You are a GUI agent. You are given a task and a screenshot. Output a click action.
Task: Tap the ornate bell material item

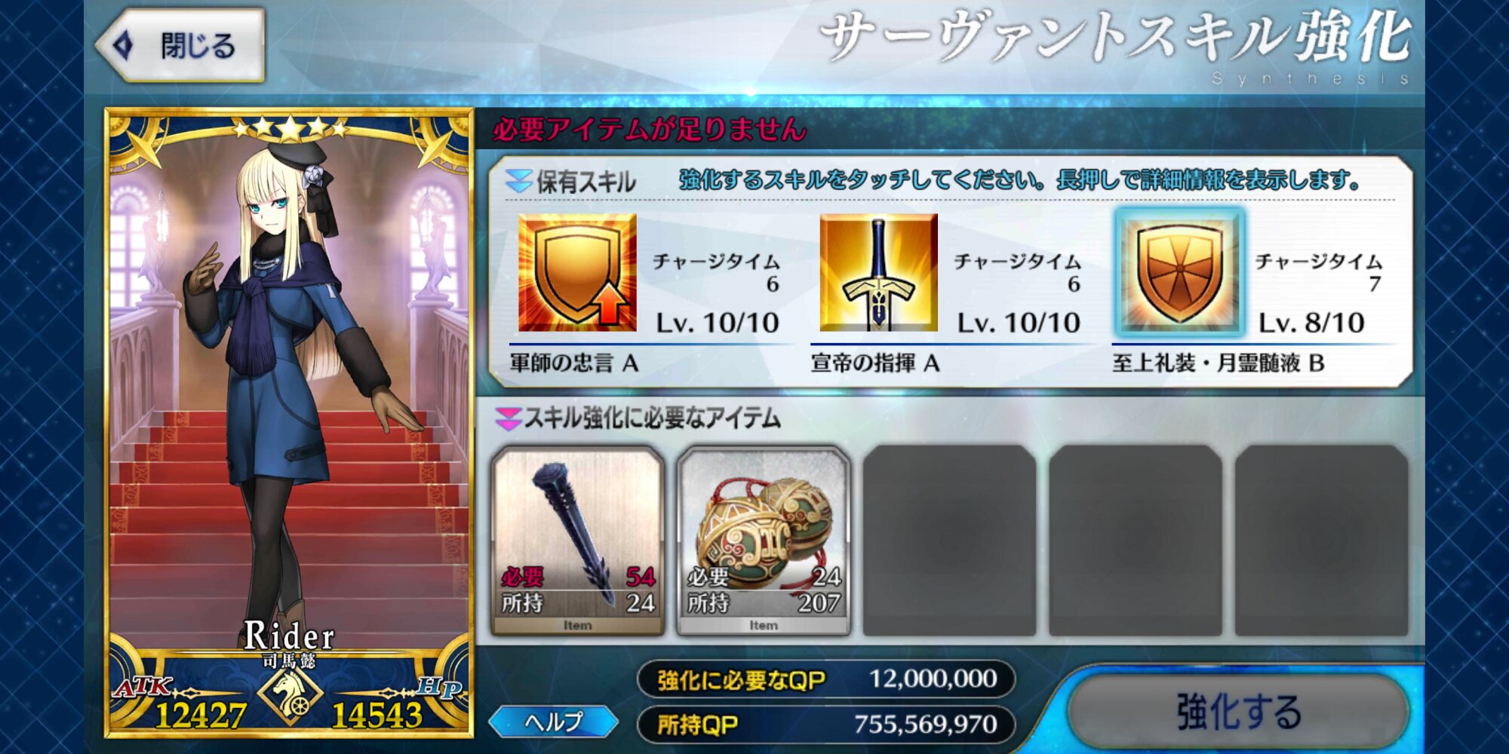(x=764, y=541)
